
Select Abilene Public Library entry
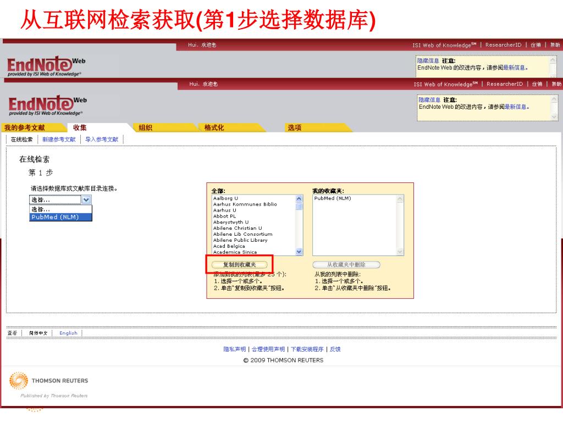coord(240,240)
